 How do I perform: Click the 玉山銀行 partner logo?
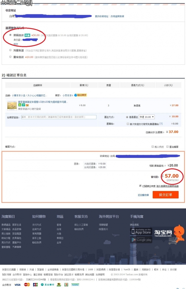(48, 285)
